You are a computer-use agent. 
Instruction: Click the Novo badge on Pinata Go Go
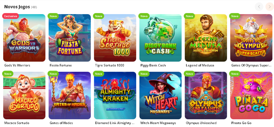[x=235, y=74]
